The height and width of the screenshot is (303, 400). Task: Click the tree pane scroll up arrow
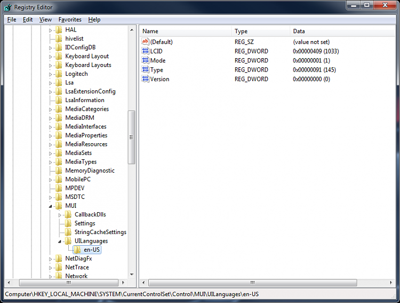132,30
